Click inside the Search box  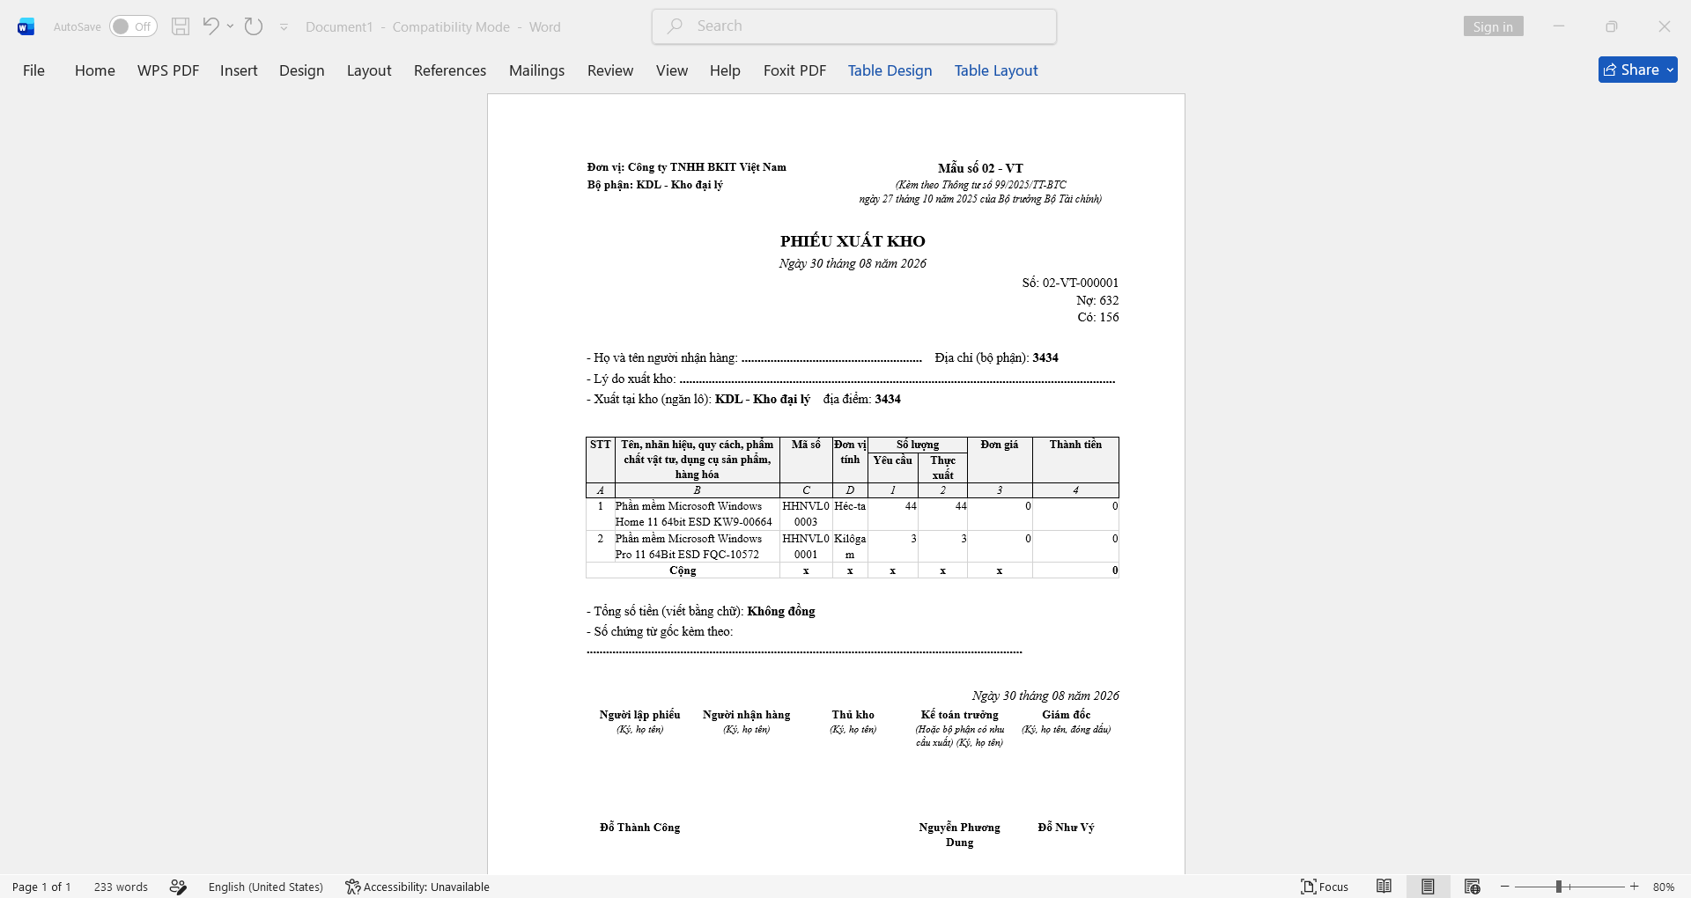point(854,26)
